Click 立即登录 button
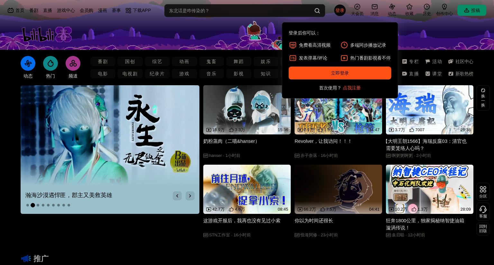Image resolution: width=494 pixels, height=265 pixels. click(340, 73)
